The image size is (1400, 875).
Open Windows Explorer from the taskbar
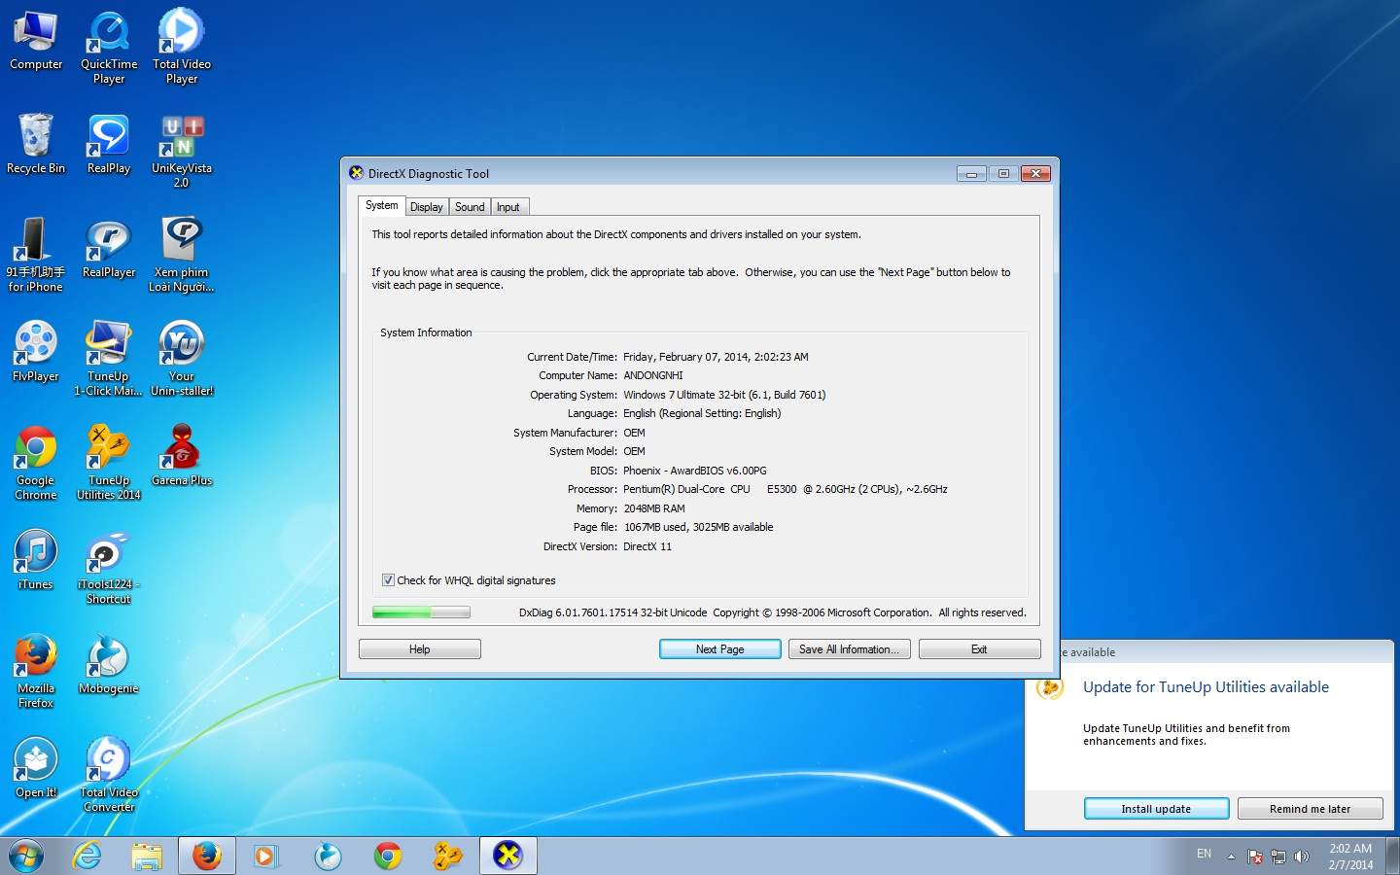coord(147,856)
